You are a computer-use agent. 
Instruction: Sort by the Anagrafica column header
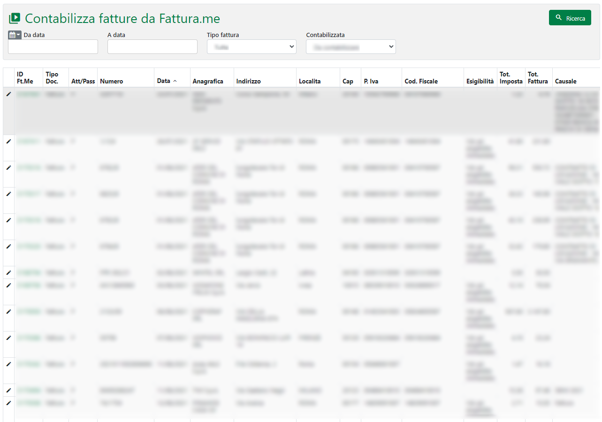[208, 81]
